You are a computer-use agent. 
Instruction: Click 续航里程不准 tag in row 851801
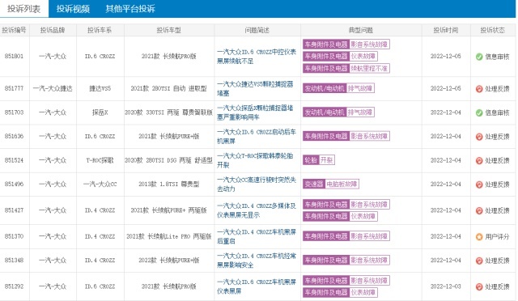coord(346,68)
